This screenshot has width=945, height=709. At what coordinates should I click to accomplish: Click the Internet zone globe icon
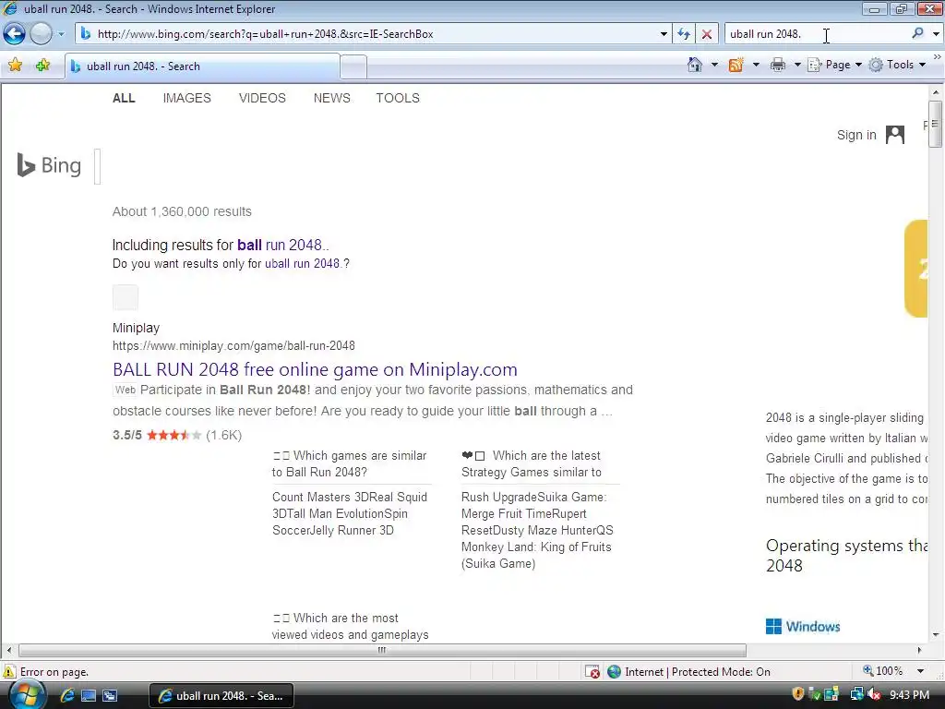pos(614,672)
